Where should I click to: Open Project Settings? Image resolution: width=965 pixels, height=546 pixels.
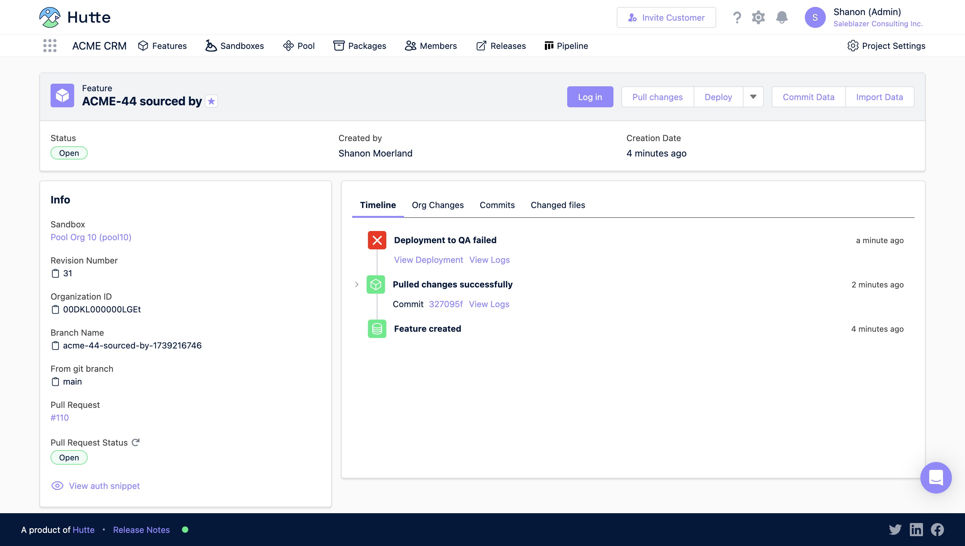click(886, 46)
